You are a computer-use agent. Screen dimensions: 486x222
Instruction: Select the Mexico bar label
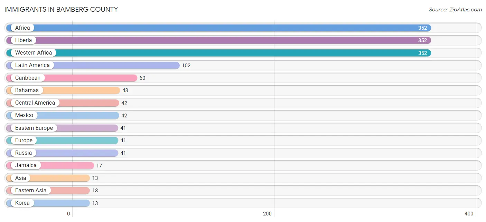tap(24, 115)
